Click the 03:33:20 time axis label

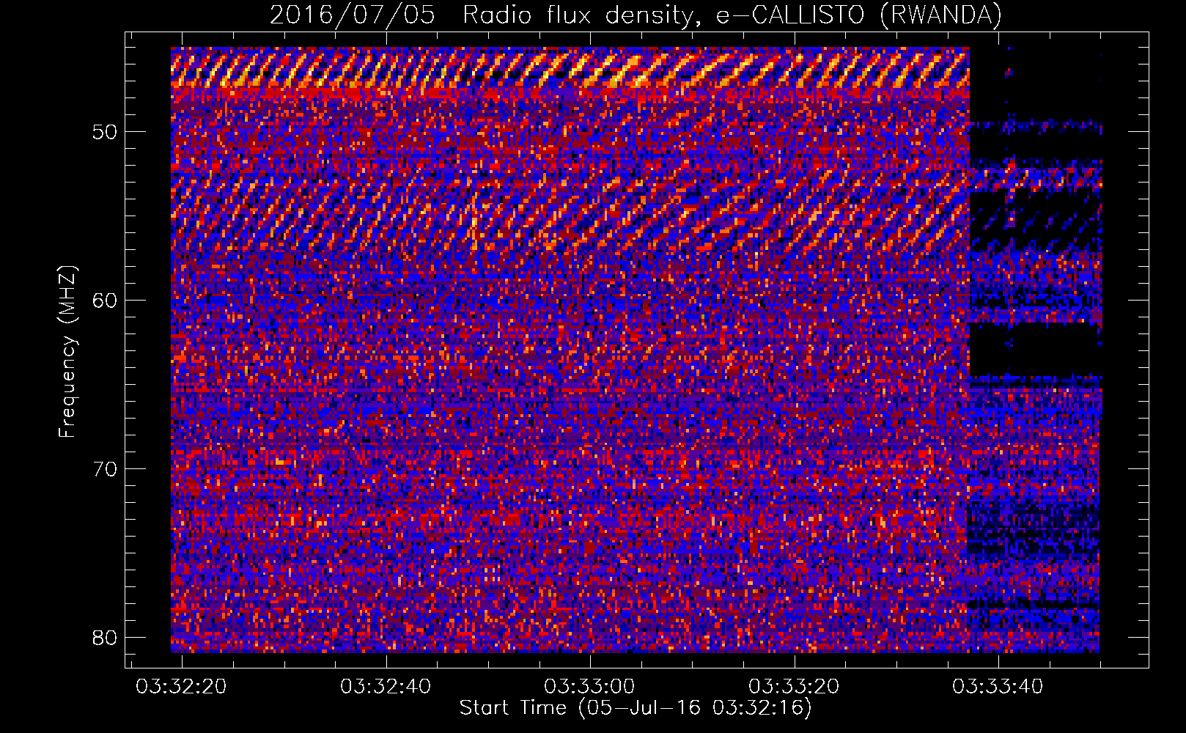[794, 687]
